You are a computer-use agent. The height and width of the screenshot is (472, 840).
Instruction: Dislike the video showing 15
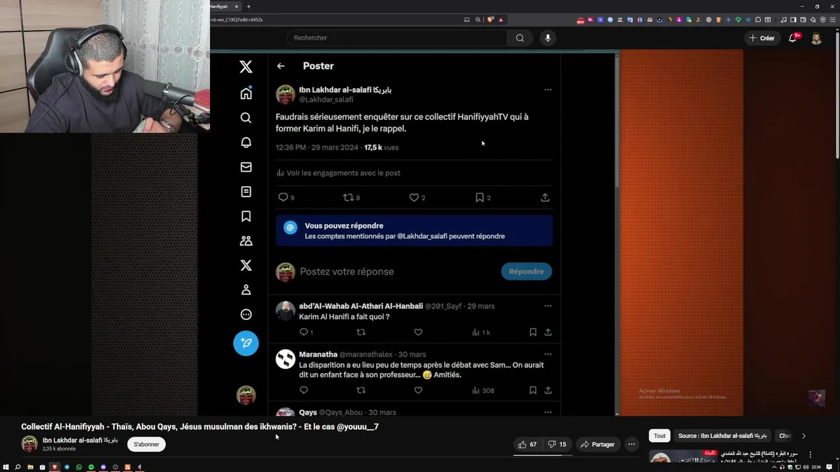click(556, 444)
